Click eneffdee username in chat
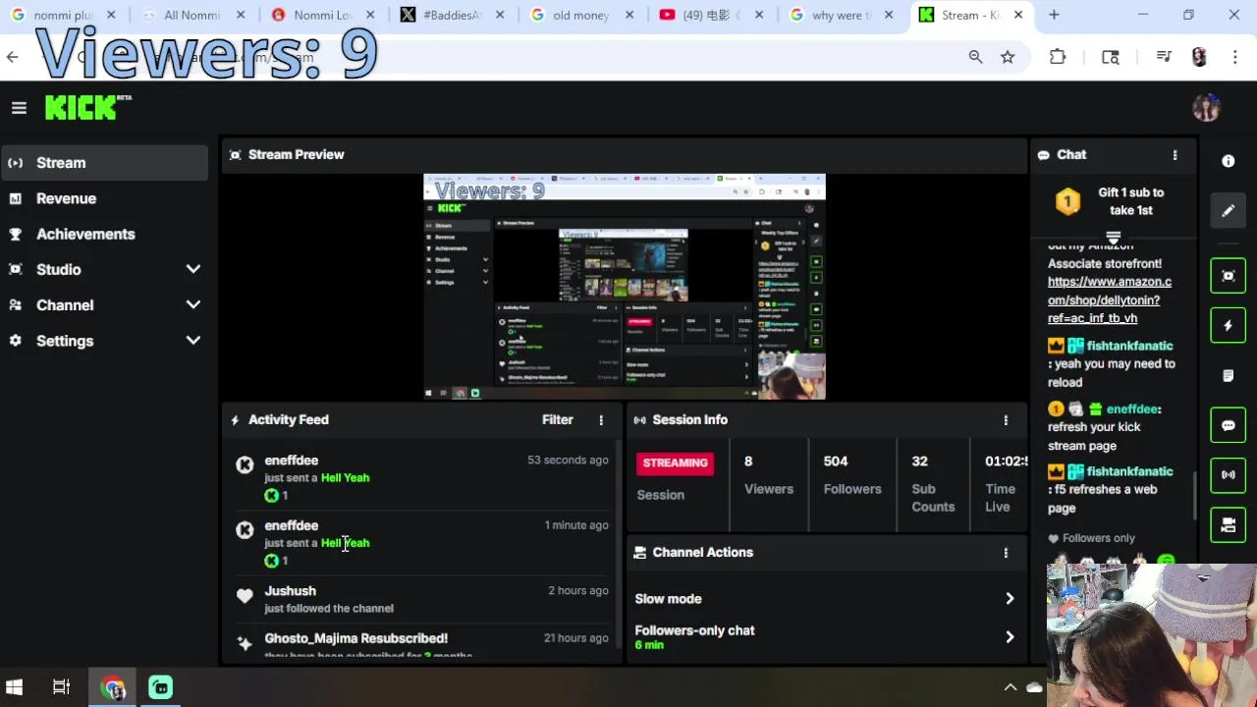Image resolution: width=1257 pixels, height=707 pixels. coord(1132,409)
